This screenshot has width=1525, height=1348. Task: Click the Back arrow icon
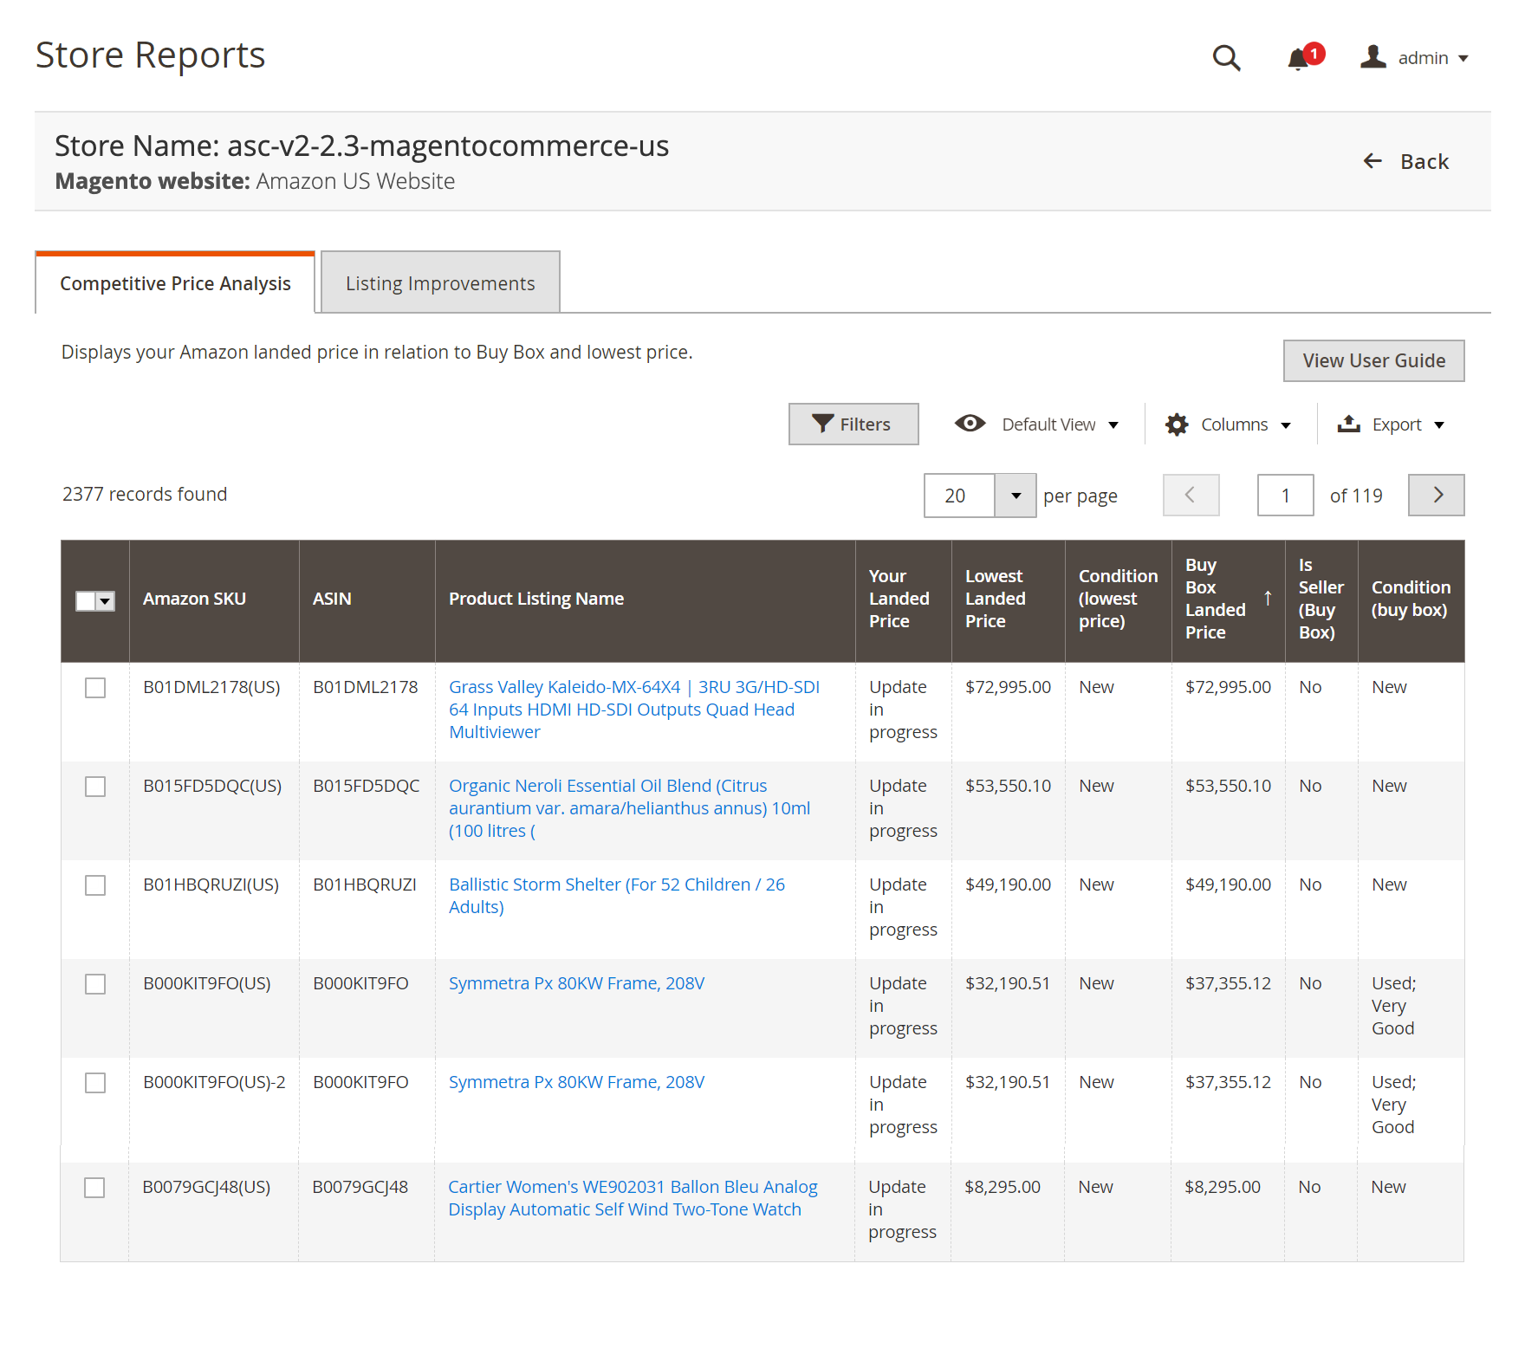pyautogui.click(x=1372, y=161)
